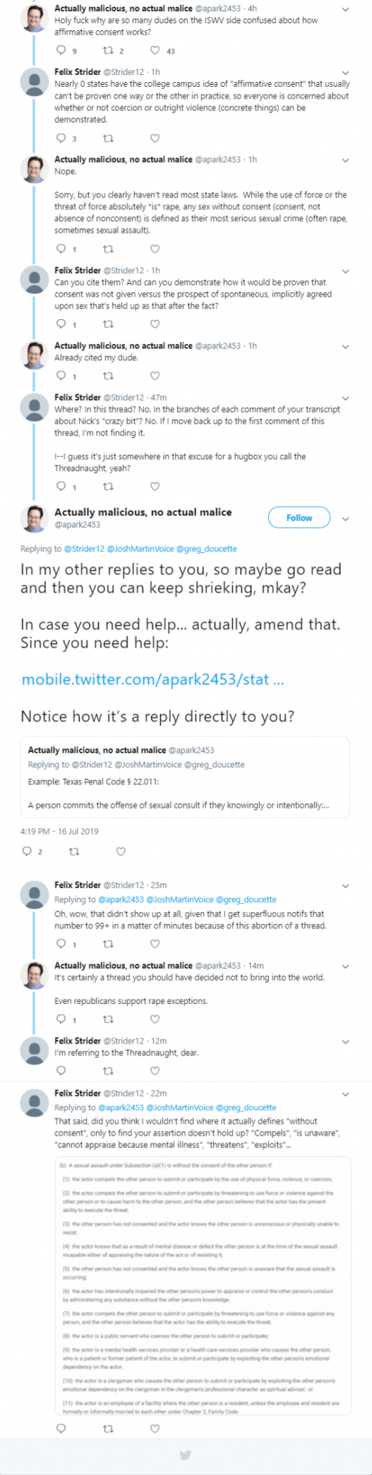Viewport: 372px width, 1475px height.
Task: Open the main tweet author's profile picture
Action: pyautogui.click(x=33, y=520)
